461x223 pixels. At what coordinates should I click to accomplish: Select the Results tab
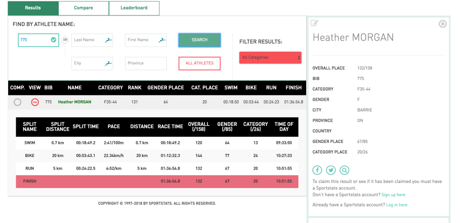pyautogui.click(x=33, y=8)
